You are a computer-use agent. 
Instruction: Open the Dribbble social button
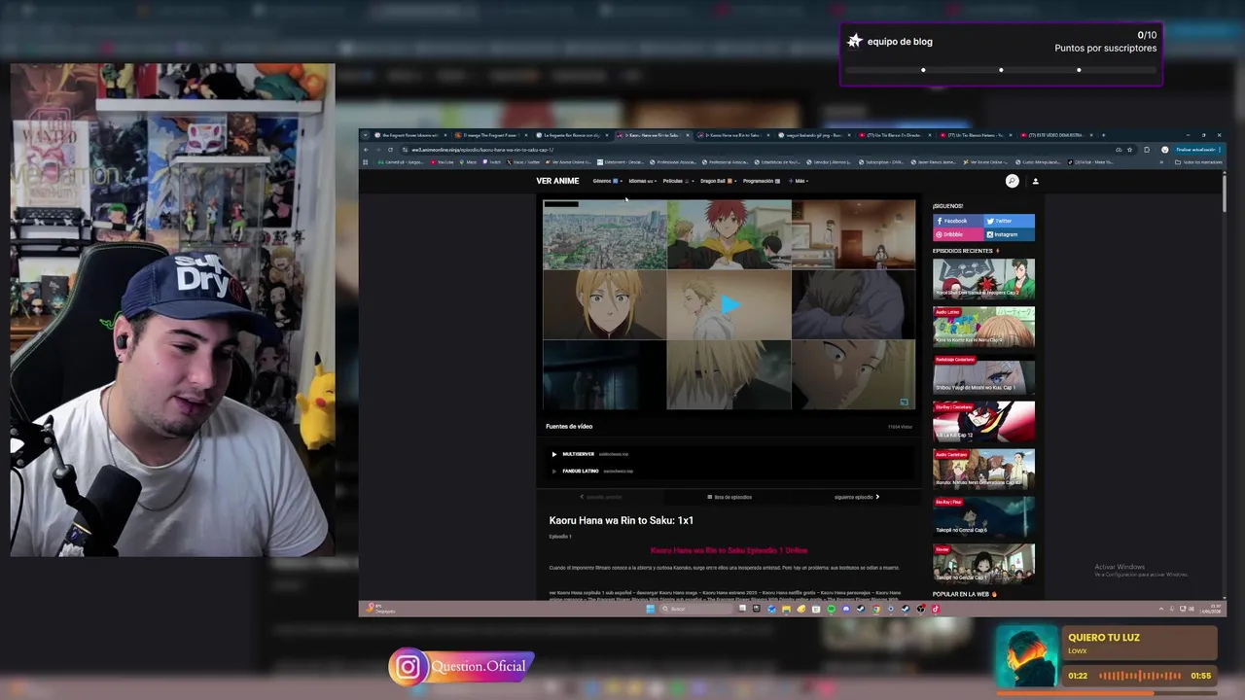[958, 234]
